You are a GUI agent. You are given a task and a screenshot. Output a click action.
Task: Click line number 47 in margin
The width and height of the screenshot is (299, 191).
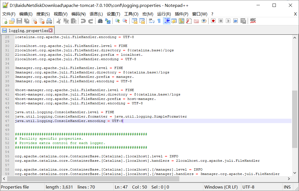(x=7, y=121)
